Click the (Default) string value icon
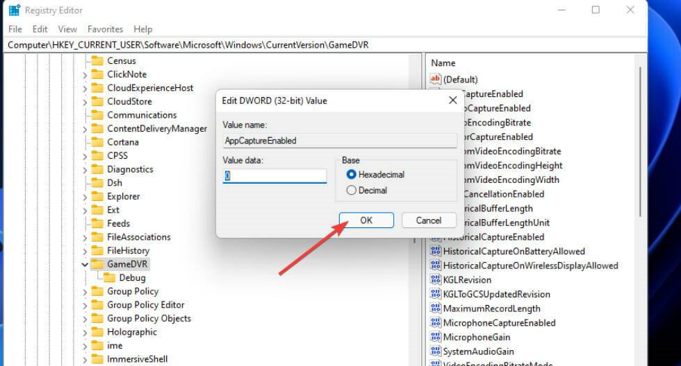681x366 pixels. (x=436, y=80)
